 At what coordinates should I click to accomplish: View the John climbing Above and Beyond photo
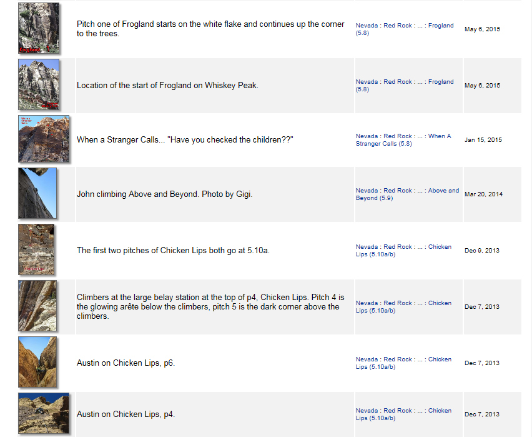pyautogui.click(x=37, y=193)
